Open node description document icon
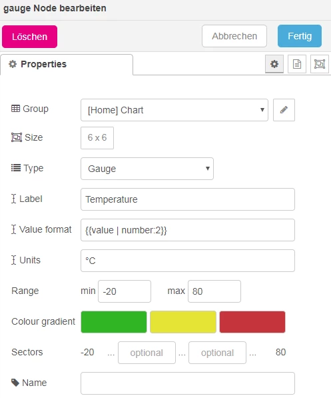The width and height of the screenshot is (331, 398). pos(297,64)
